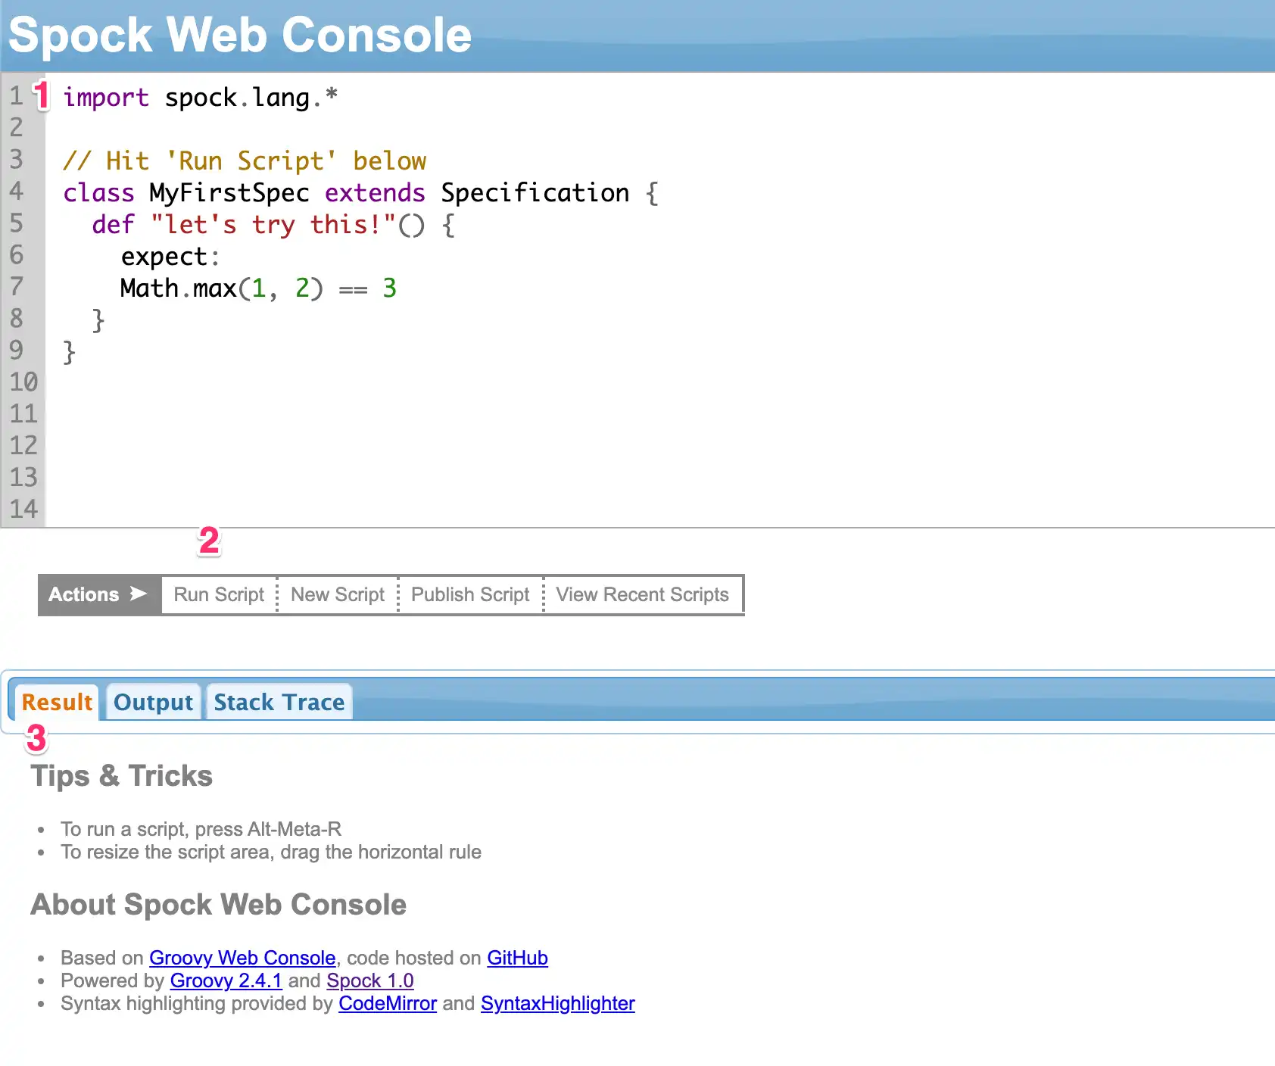Screen dimensions: 1275x1066
Task: Follow the Spock 1.0 link
Action: (369, 980)
